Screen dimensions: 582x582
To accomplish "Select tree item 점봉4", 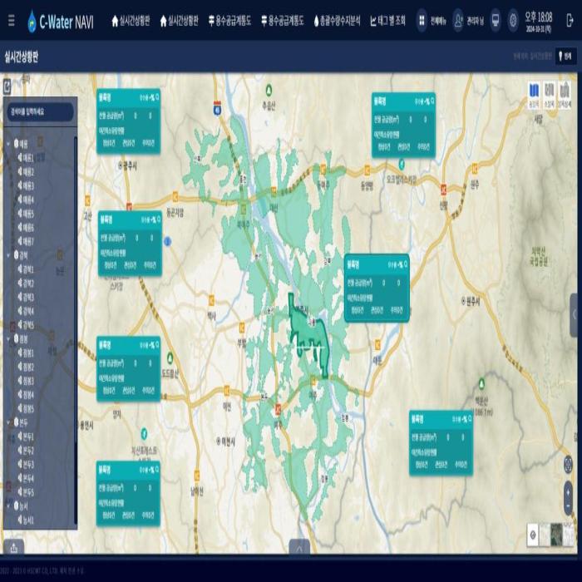I will tap(26, 395).
